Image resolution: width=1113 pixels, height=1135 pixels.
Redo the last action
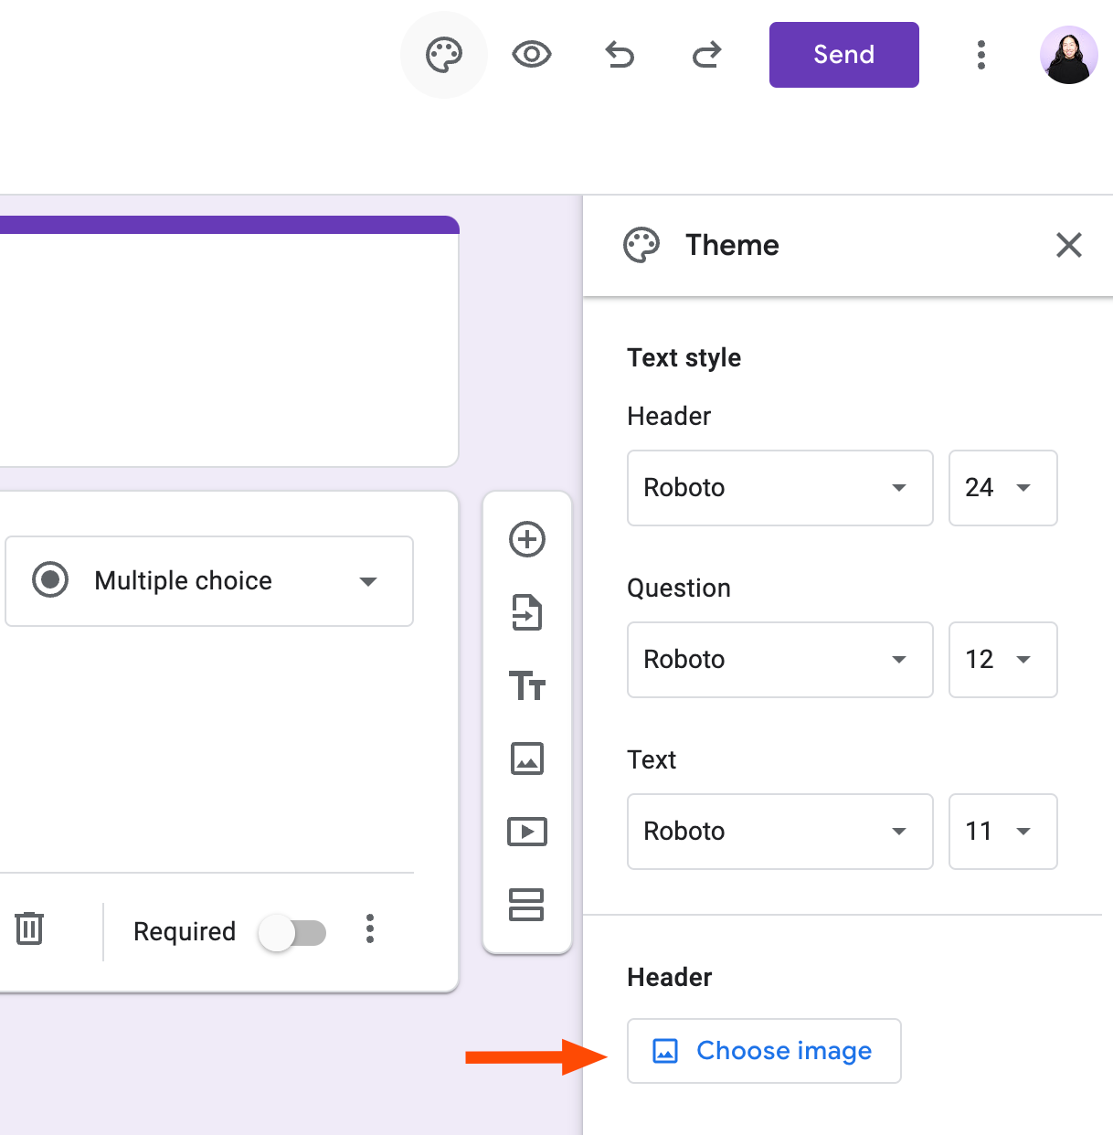[707, 55]
